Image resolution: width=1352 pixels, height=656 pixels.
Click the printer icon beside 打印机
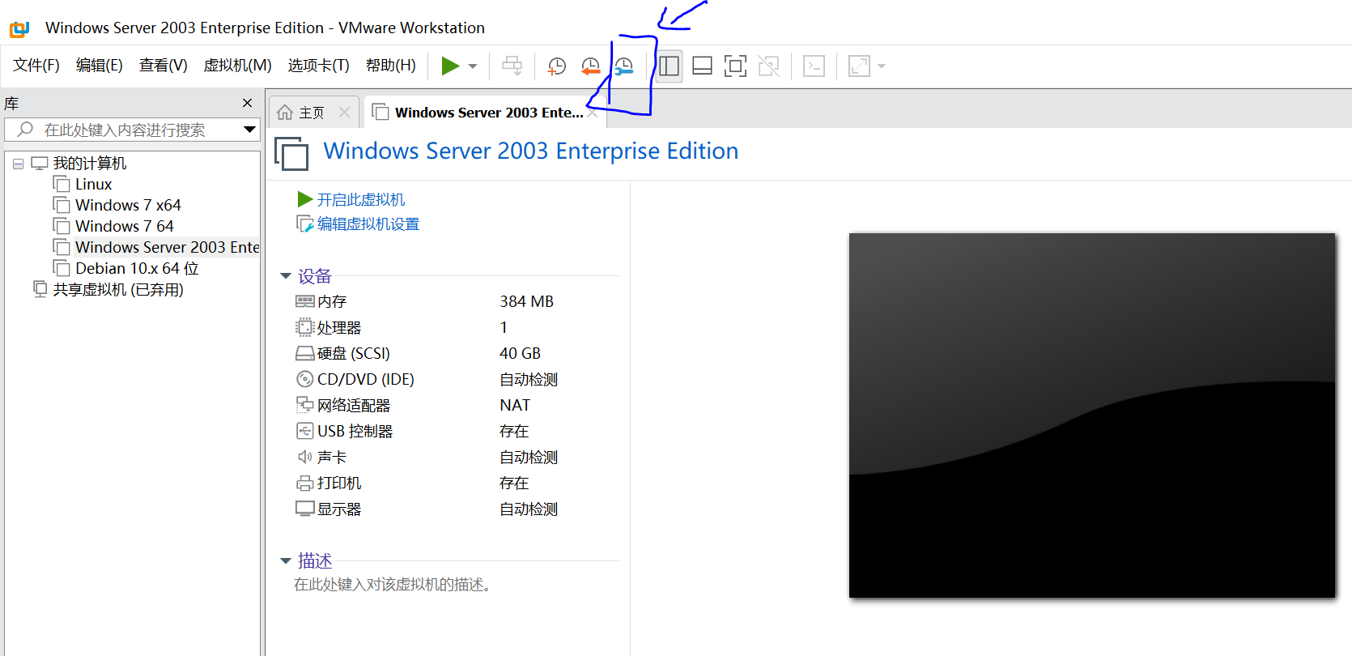[304, 483]
